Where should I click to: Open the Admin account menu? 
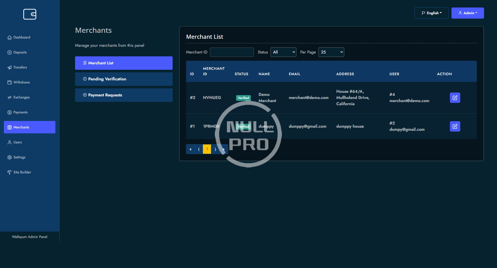click(x=467, y=13)
